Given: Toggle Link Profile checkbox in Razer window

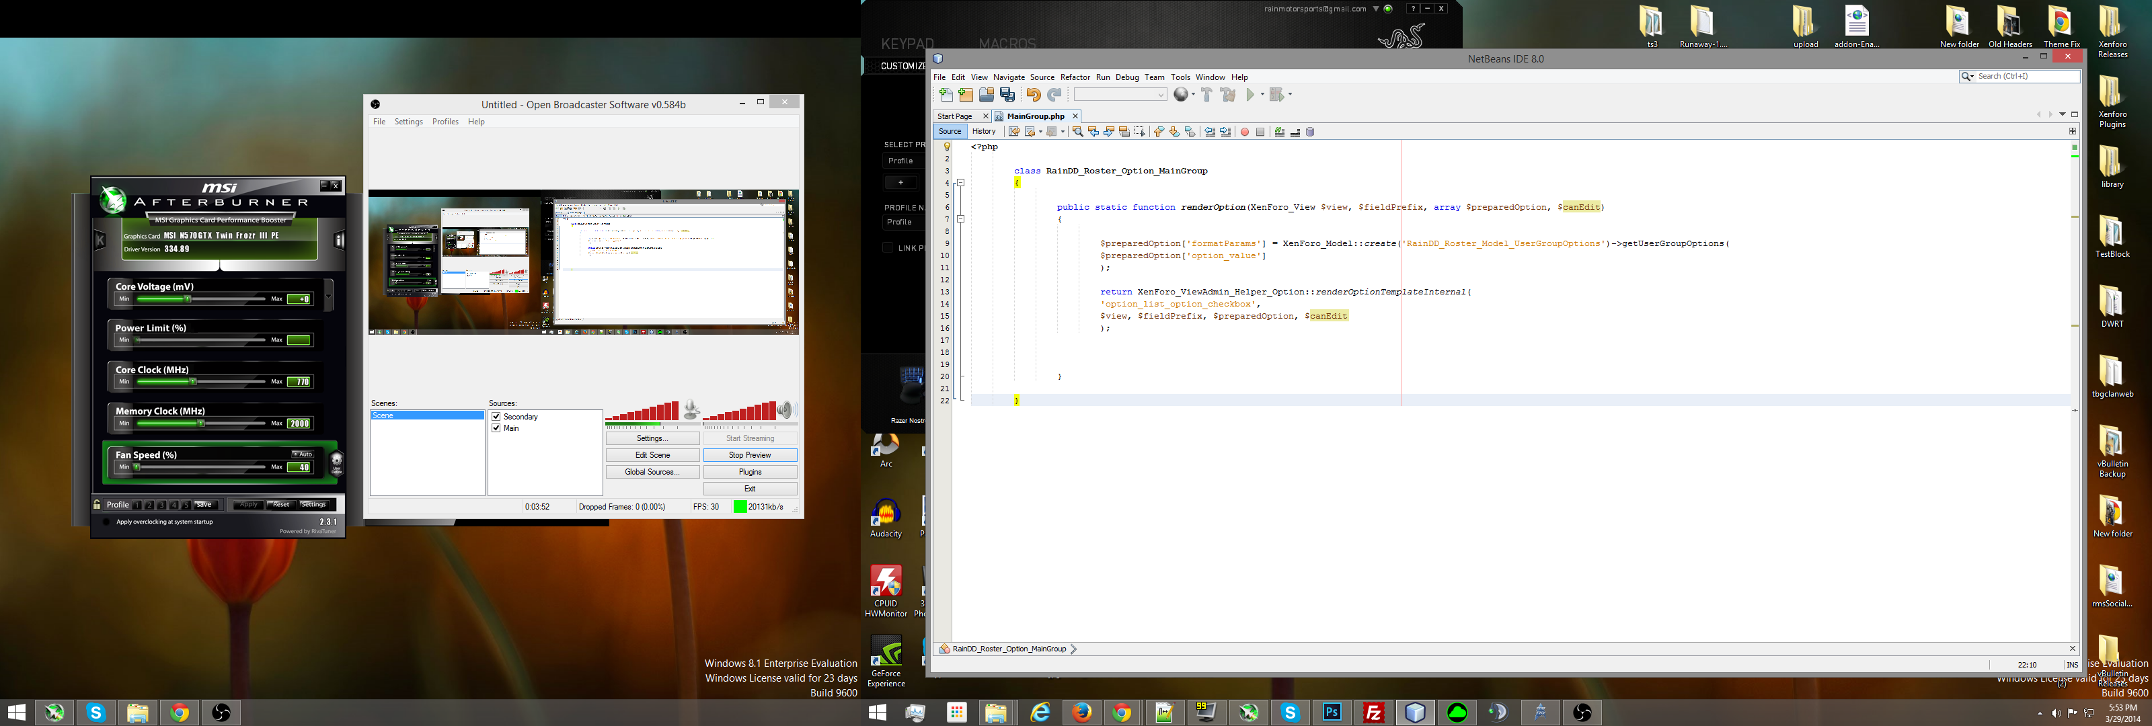Looking at the screenshot, I should (x=888, y=247).
